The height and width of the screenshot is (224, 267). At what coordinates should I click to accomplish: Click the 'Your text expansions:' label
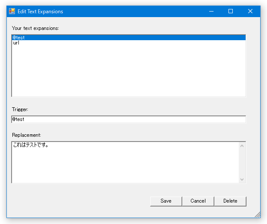(x=36, y=28)
